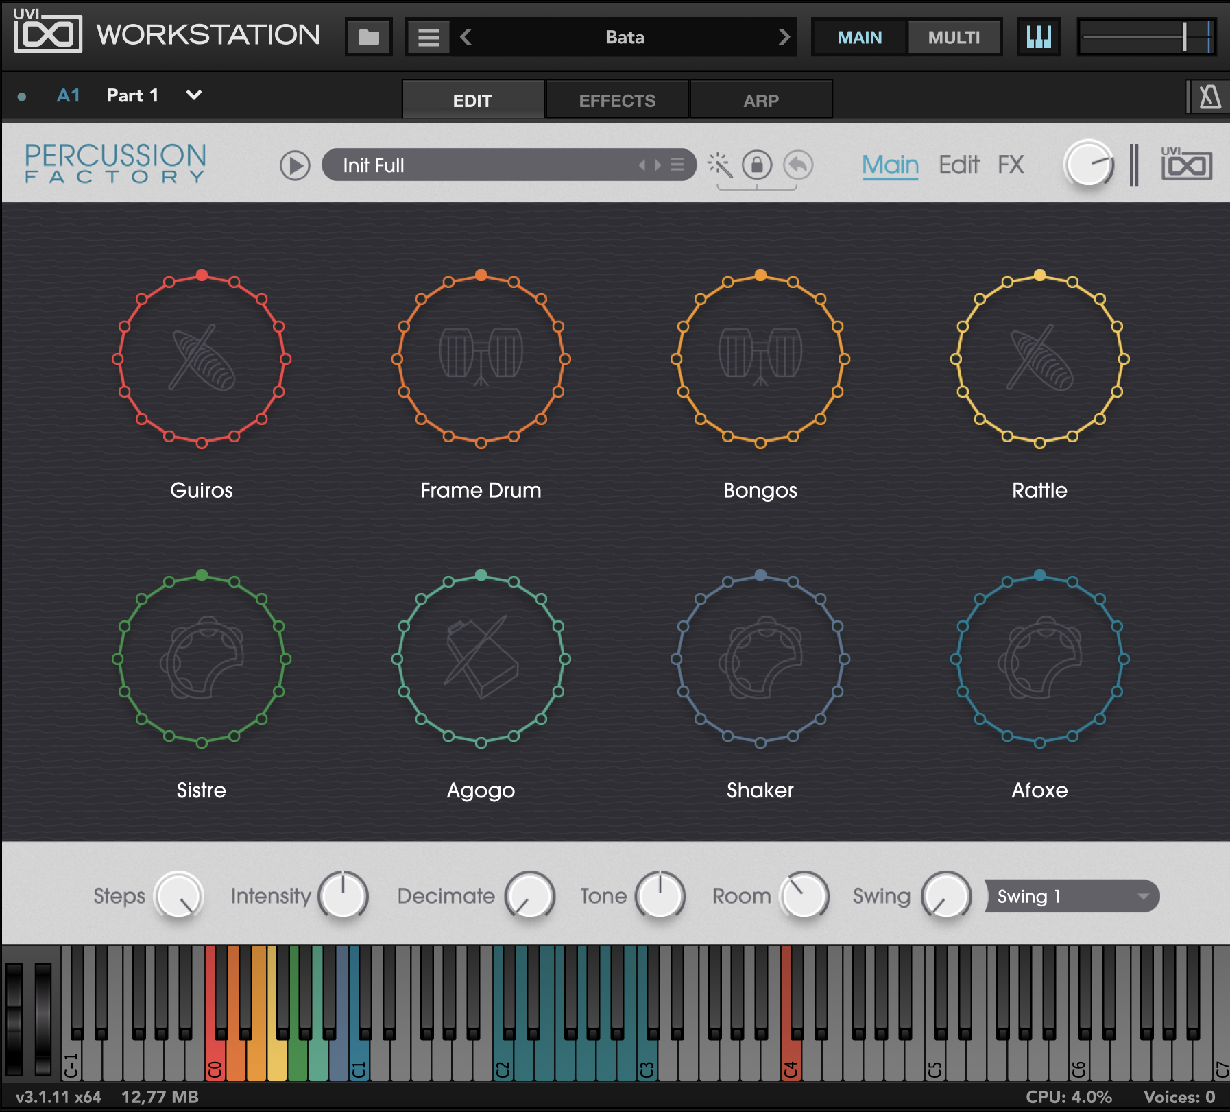1230x1112 pixels.
Task: Click the hamburger menu icon beside Bata
Action: click(429, 37)
